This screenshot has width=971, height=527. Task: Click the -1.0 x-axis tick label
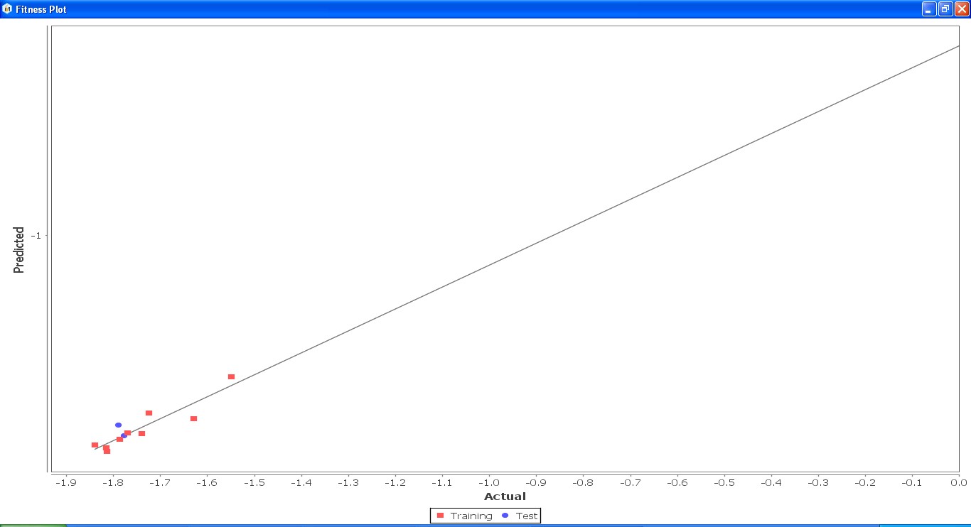(488, 483)
